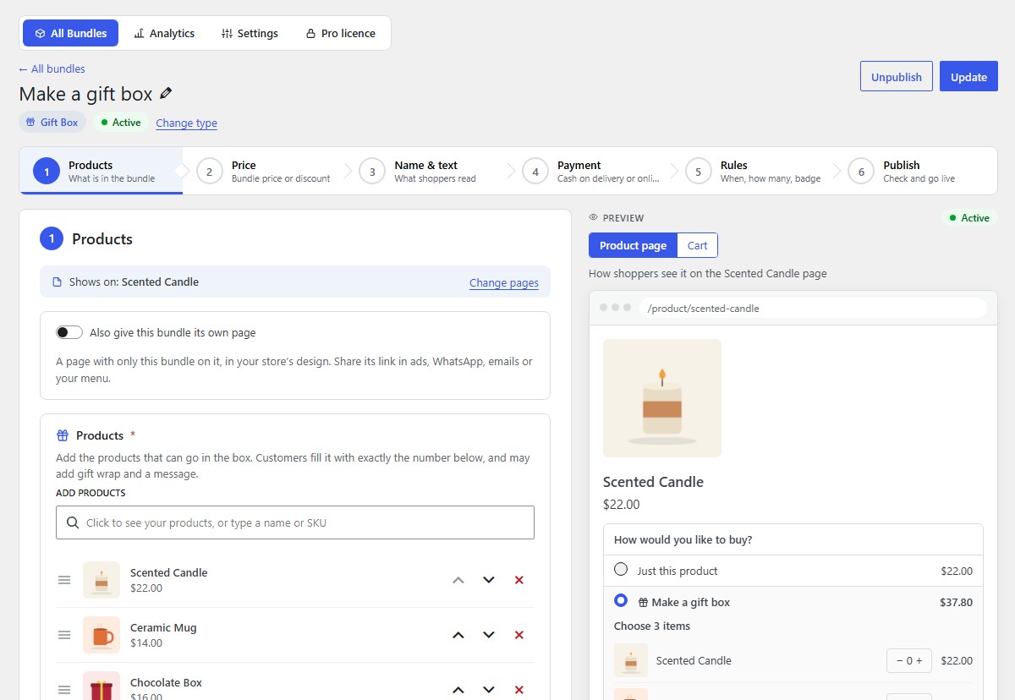Move Ceramic Mug down in the list

coord(489,635)
